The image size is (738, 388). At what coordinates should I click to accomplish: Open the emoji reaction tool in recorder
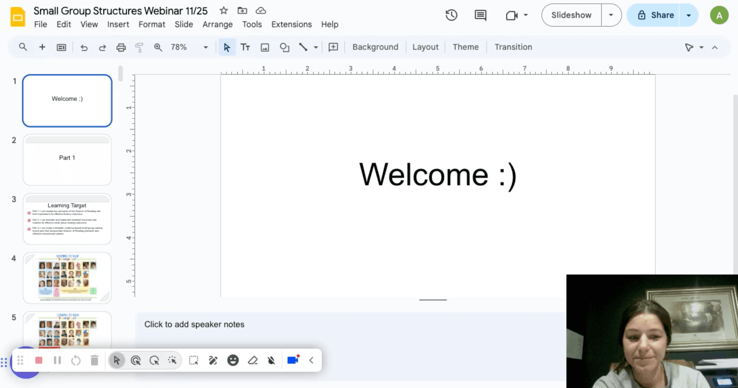(233, 360)
